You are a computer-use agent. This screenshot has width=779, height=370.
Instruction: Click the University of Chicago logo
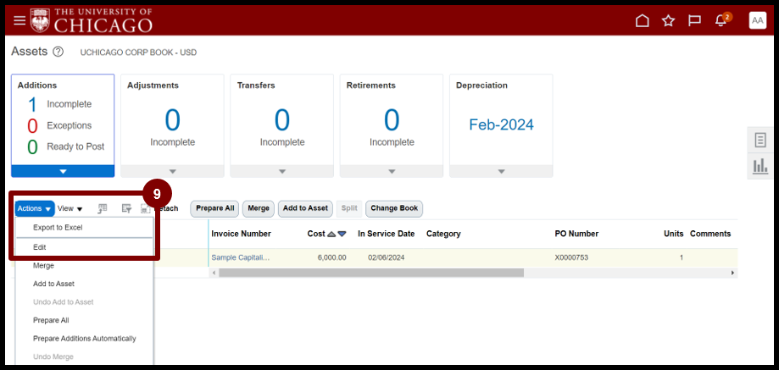91,20
